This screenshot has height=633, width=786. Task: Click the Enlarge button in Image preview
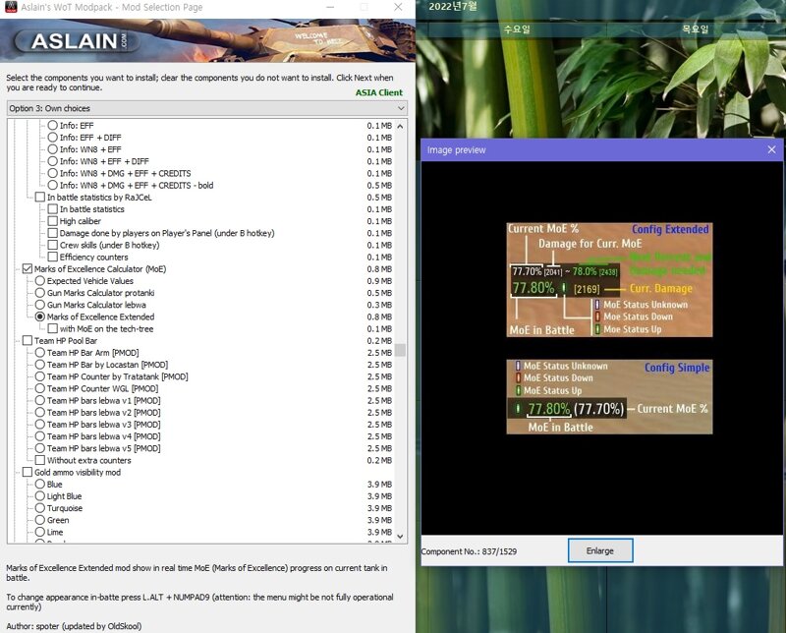tap(600, 550)
